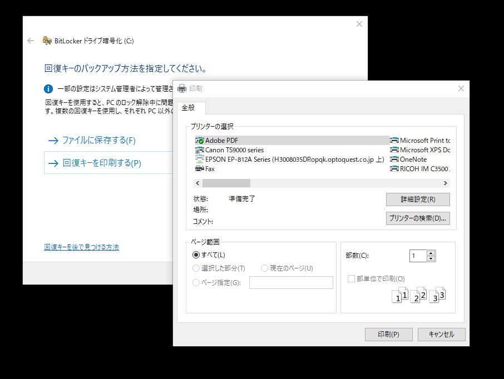Select the すべて(L) radio button
The image size is (504, 379).
[196, 255]
